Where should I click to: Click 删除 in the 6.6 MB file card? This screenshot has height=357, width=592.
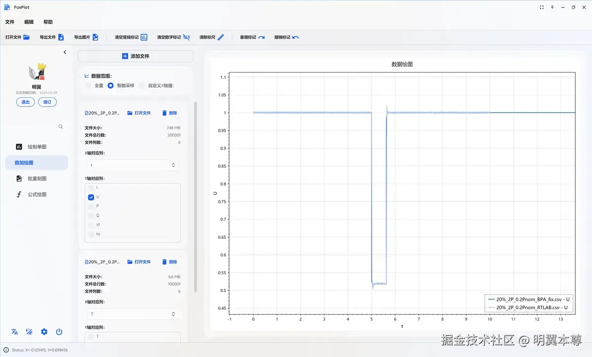(169, 262)
